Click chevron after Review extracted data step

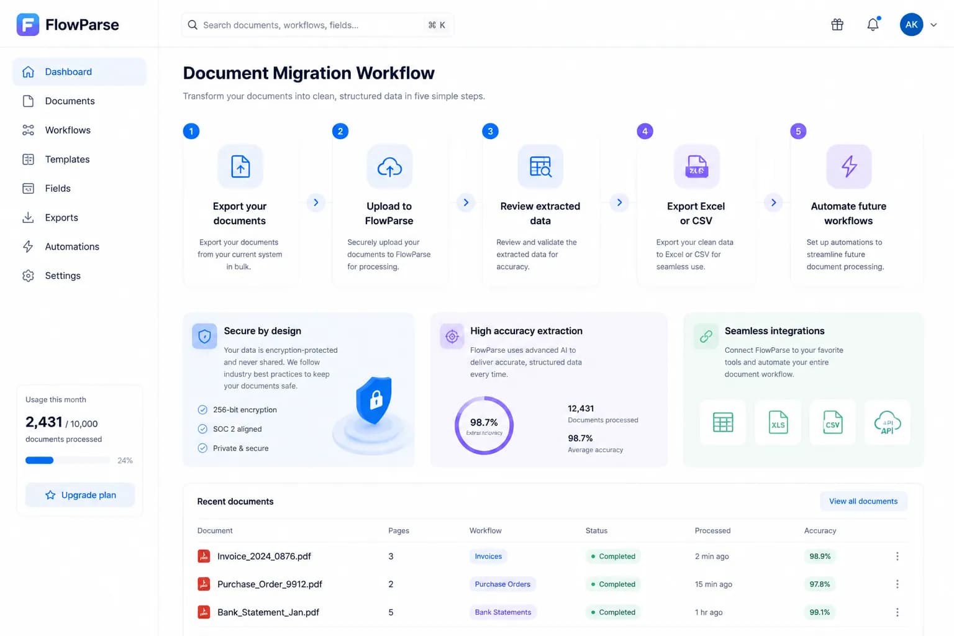pos(619,202)
